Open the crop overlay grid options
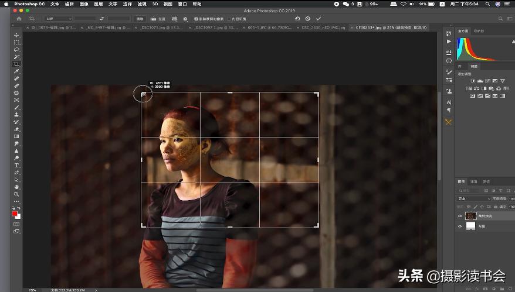515x292 pixels. [x=175, y=19]
